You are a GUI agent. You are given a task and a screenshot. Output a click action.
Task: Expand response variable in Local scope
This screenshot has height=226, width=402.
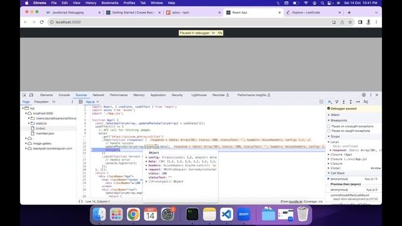point(330,150)
